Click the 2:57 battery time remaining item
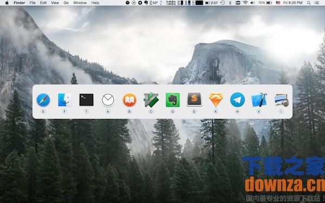325x203 pixels. tap(211, 3)
